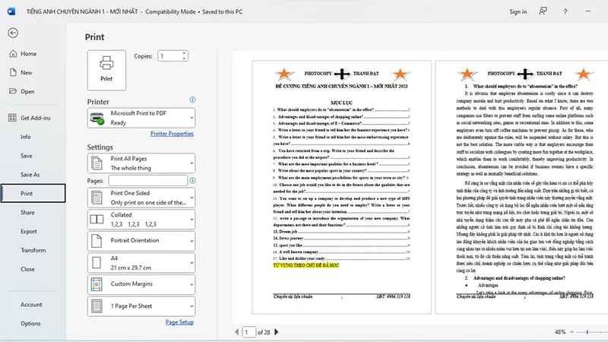Expand the Print All Pages dropdown
The height and width of the screenshot is (342, 608).
pyautogui.click(x=141, y=163)
